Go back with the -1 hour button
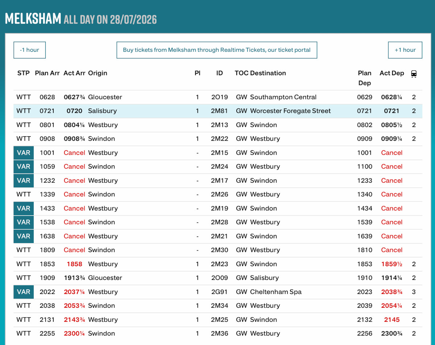This screenshot has height=345, width=435. coord(29,50)
